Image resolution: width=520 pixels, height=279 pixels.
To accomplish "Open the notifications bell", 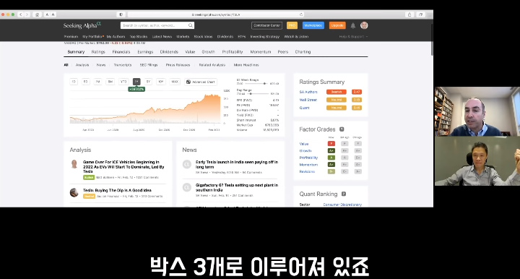I will (x=353, y=25).
